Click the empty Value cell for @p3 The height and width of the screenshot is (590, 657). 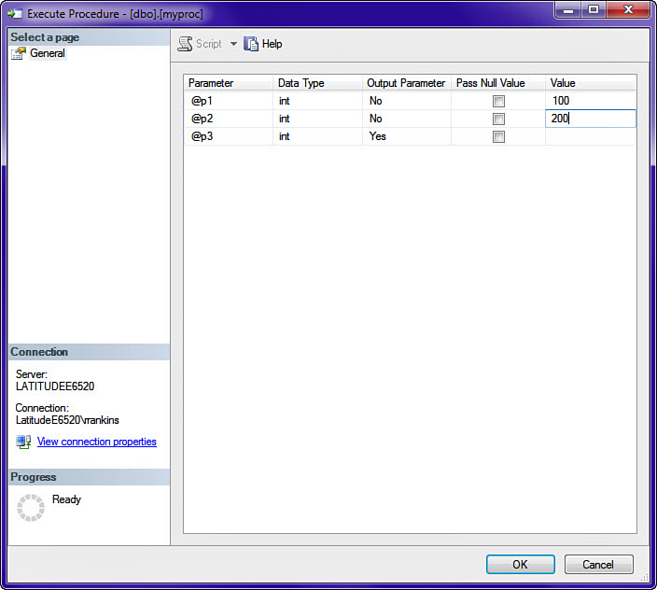tap(590, 136)
